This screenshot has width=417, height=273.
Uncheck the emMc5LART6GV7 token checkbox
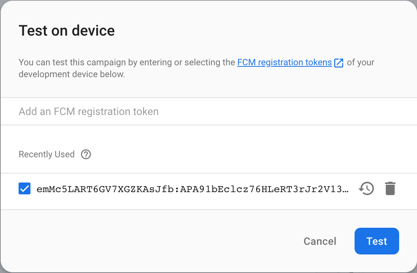coord(25,189)
